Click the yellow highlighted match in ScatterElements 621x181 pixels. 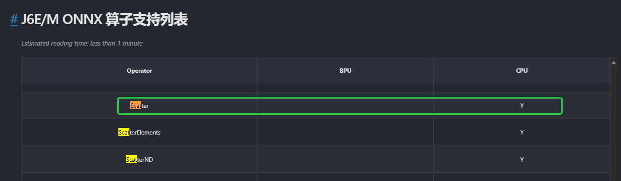pos(124,132)
